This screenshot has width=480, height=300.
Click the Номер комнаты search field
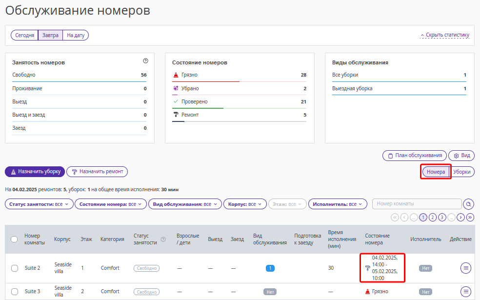[x=416, y=204]
